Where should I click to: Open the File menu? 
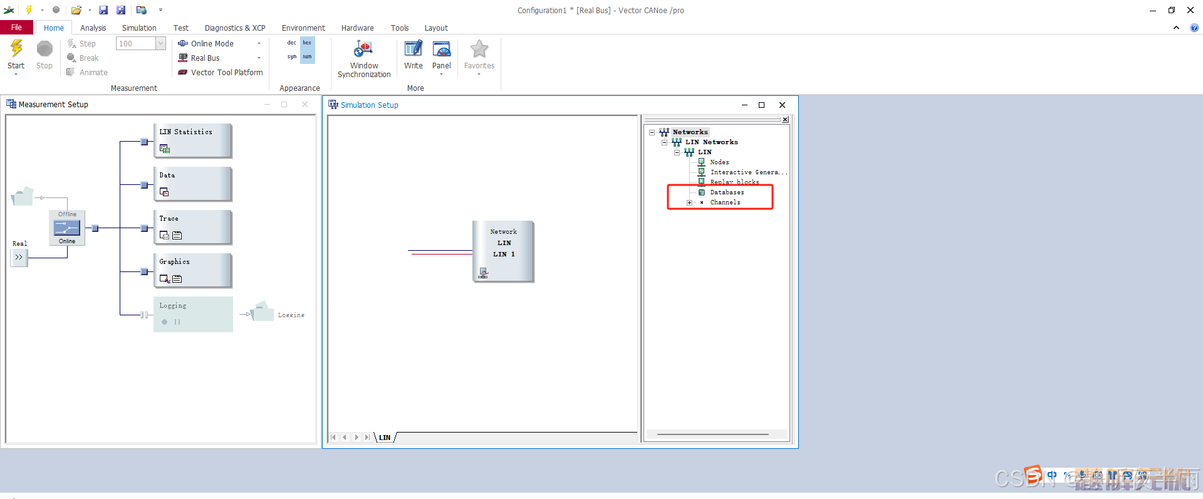click(x=16, y=28)
